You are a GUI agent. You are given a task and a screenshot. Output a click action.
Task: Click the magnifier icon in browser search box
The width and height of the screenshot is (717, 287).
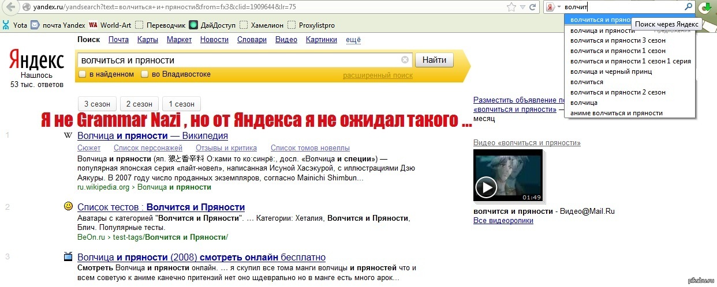pyautogui.click(x=688, y=7)
